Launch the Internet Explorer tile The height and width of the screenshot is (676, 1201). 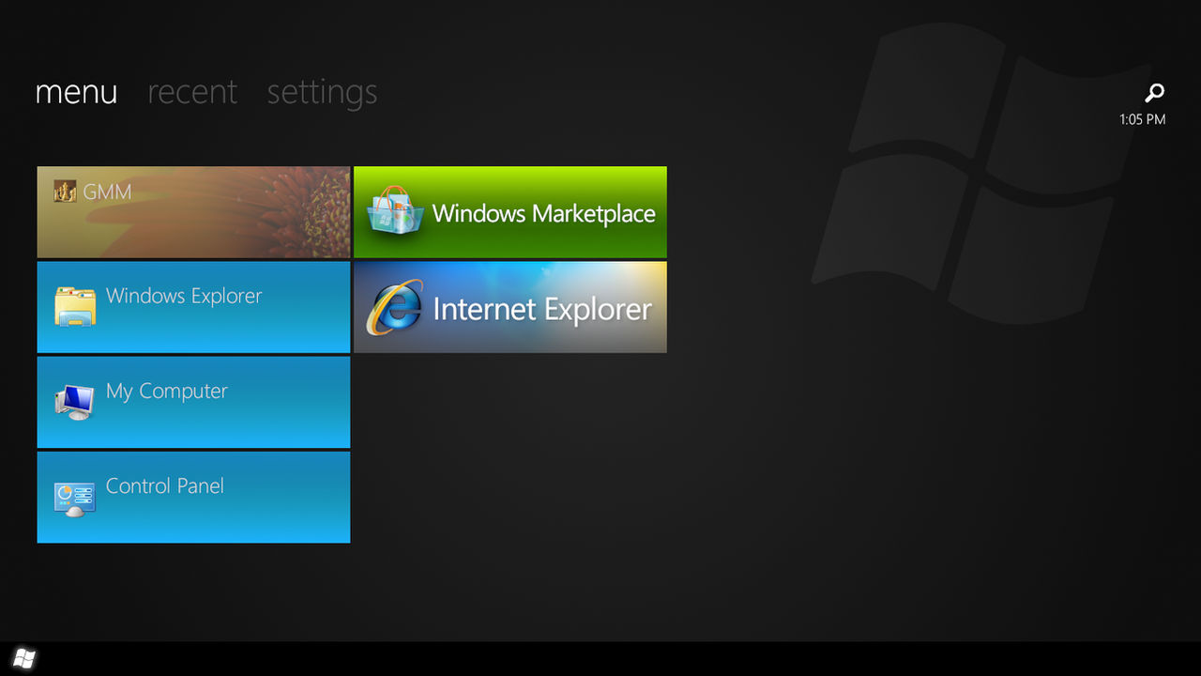pyautogui.click(x=510, y=307)
